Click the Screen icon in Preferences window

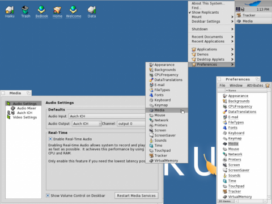[x=225, y=165]
